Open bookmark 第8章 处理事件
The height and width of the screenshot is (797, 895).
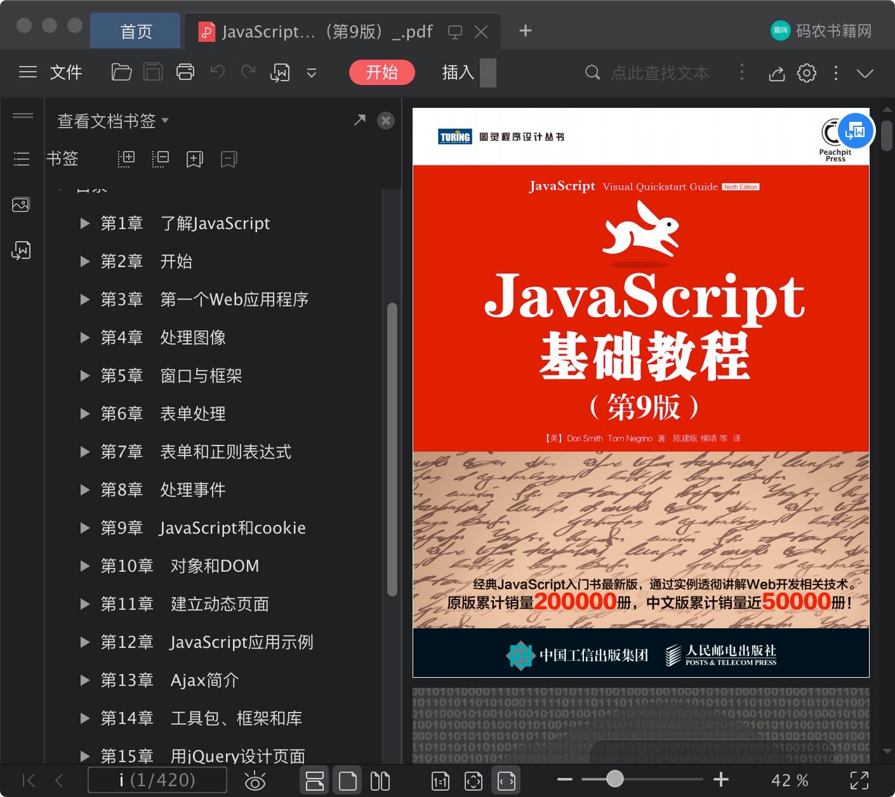click(x=163, y=490)
